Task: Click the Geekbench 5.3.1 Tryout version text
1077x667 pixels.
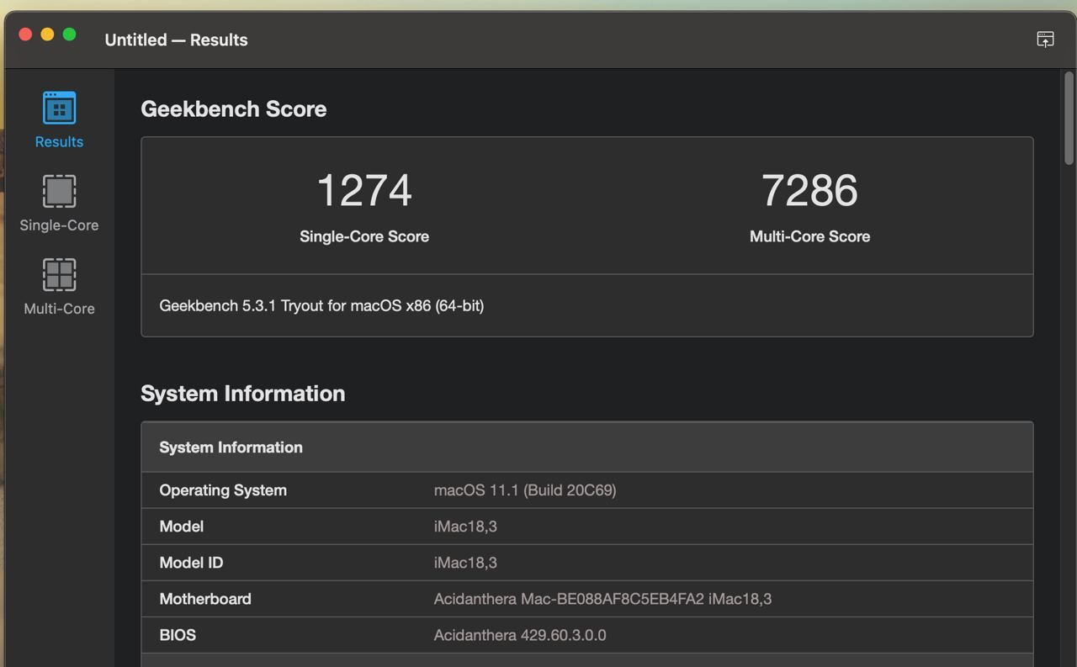Action: (321, 305)
